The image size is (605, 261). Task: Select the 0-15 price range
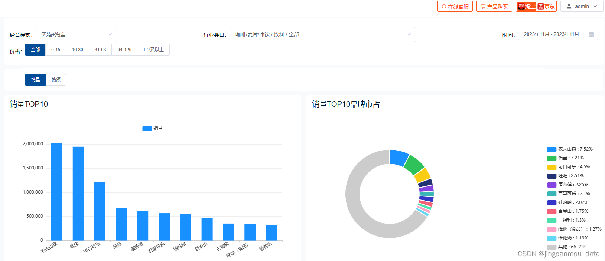(56, 50)
